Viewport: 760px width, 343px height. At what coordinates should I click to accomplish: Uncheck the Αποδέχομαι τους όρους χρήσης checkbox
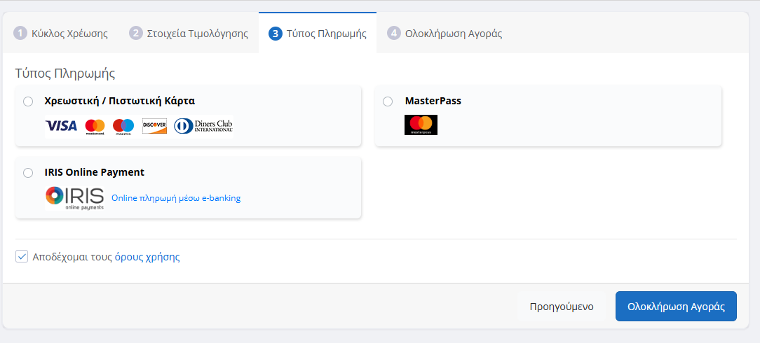click(x=22, y=257)
